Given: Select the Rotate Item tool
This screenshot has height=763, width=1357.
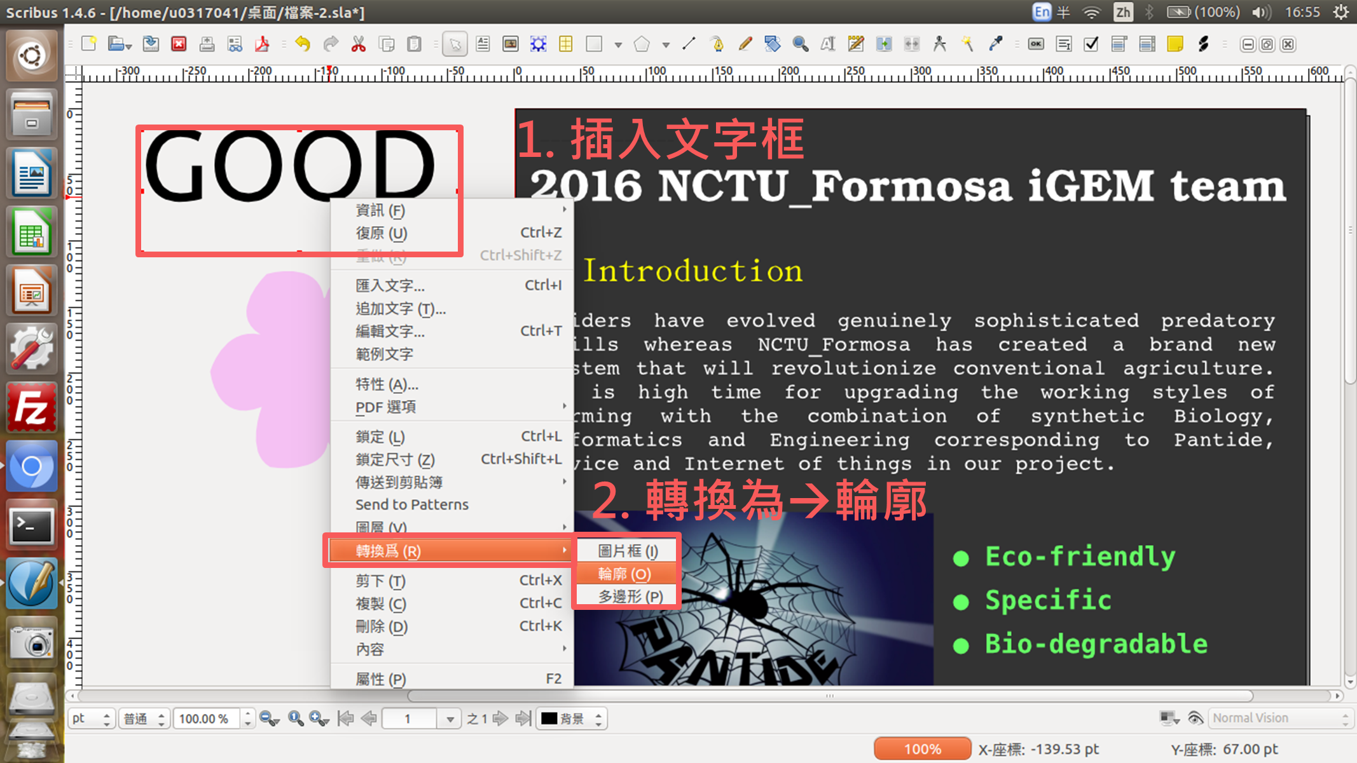Looking at the screenshot, I should 773,44.
